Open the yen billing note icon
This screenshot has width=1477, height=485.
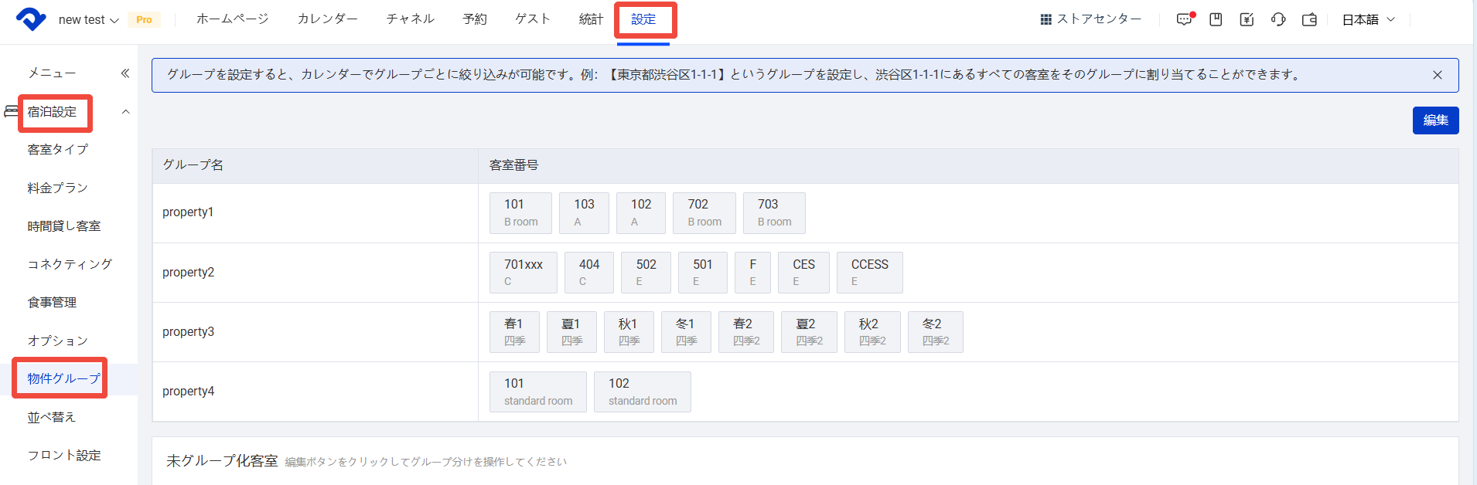[1247, 19]
